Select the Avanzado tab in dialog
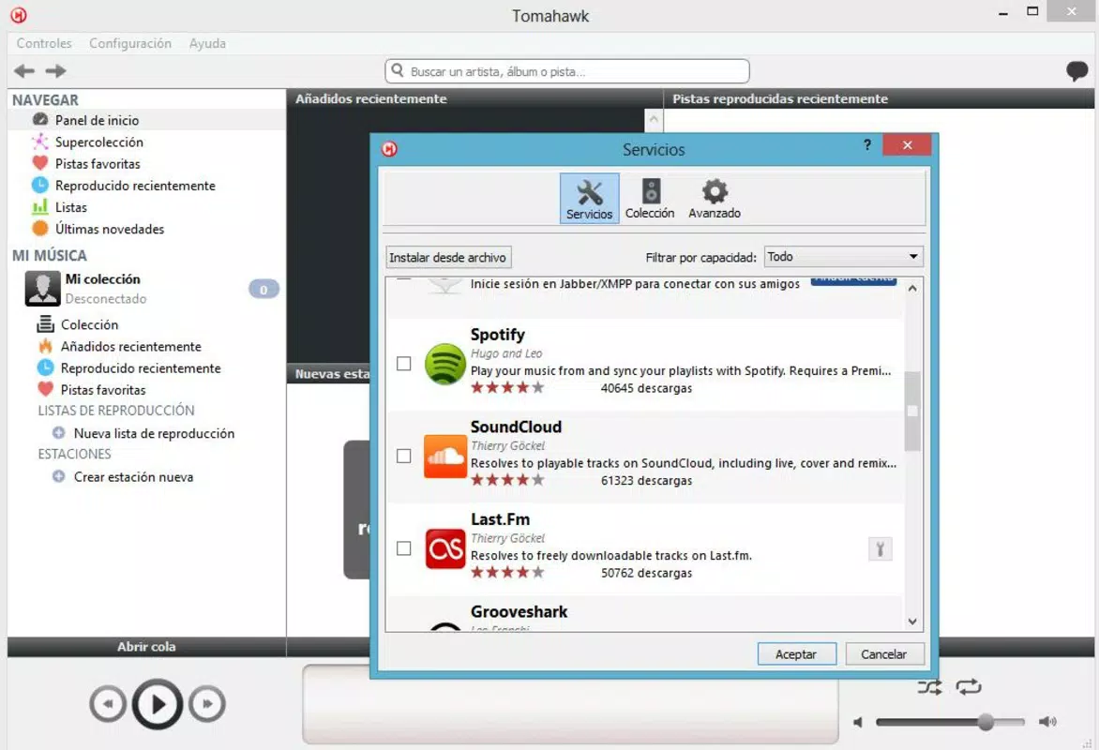 coord(715,199)
